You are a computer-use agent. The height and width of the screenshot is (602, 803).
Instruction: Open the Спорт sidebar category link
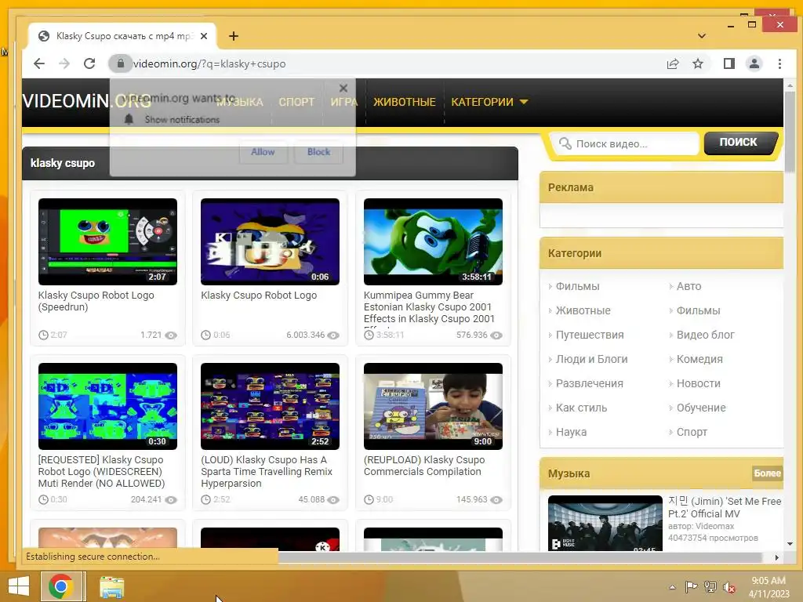692,432
